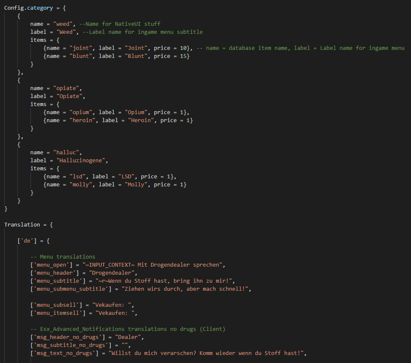This screenshot has width=411, height=363.
Task: Click the "Drogendealer" header string
Action: [x=112, y=273]
